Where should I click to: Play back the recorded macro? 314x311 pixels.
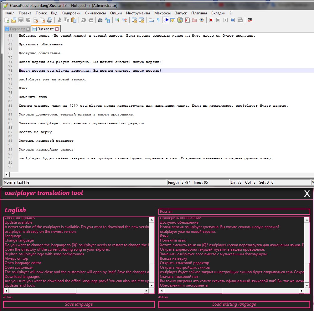click(225, 20)
